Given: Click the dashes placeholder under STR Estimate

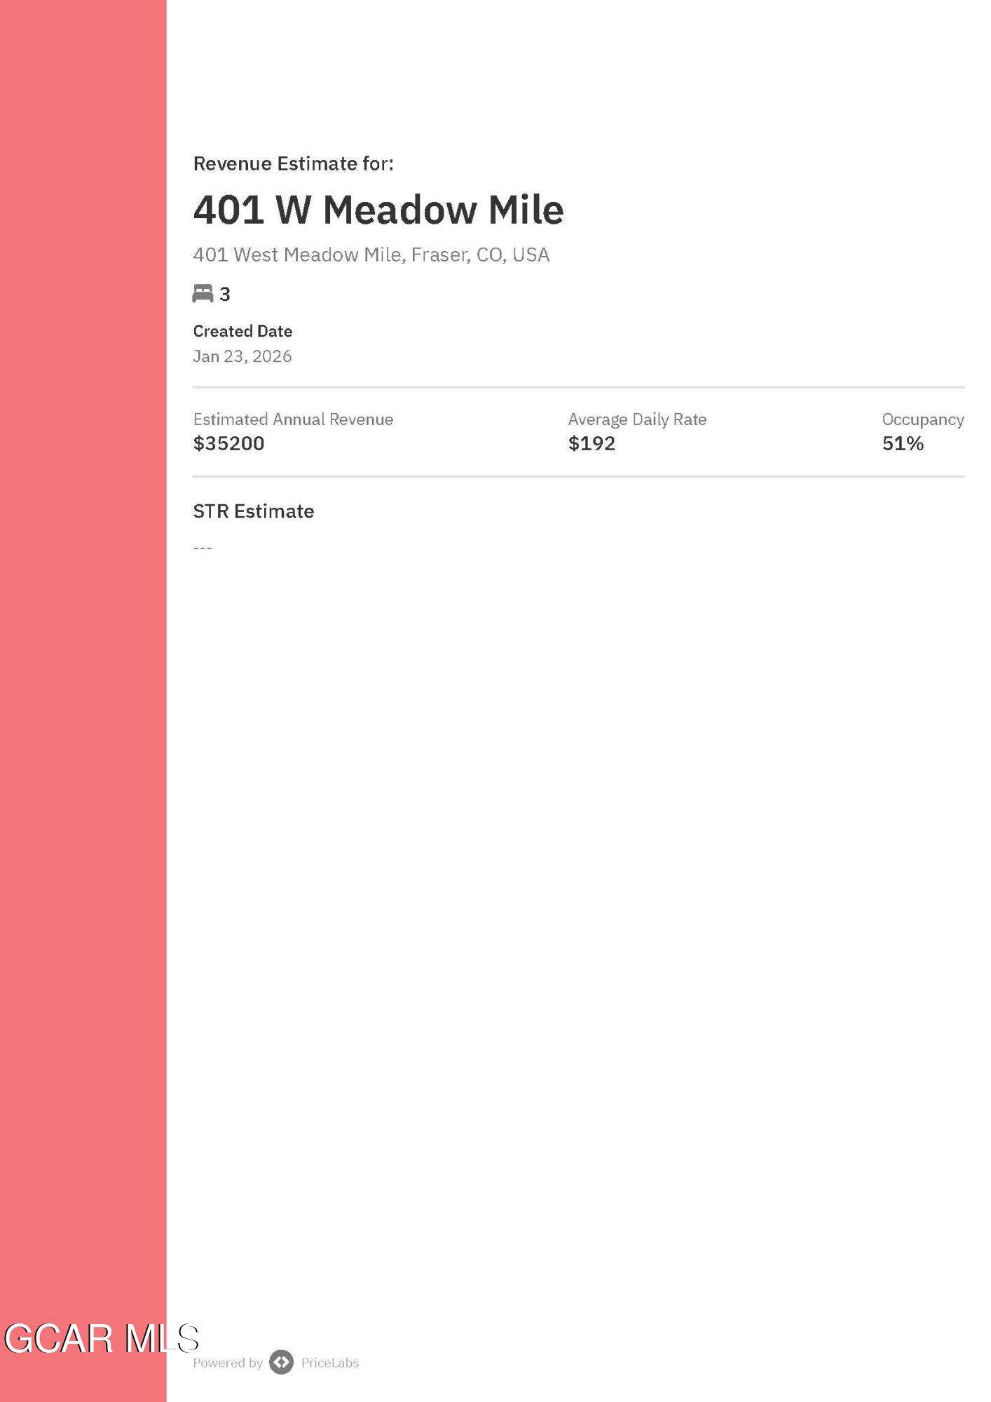Looking at the screenshot, I should 203,548.
